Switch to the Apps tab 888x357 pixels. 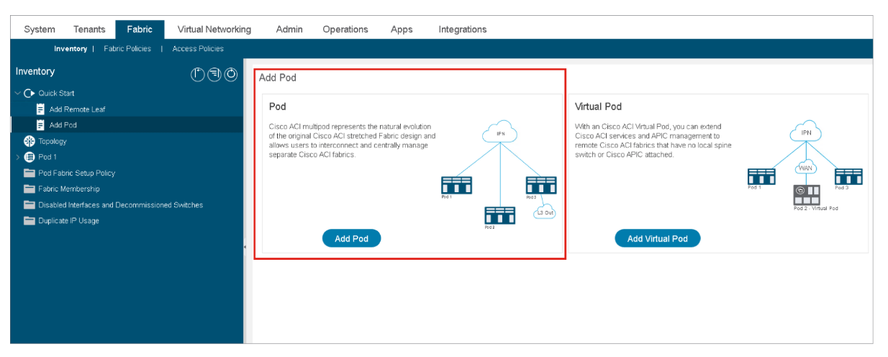(x=402, y=30)
